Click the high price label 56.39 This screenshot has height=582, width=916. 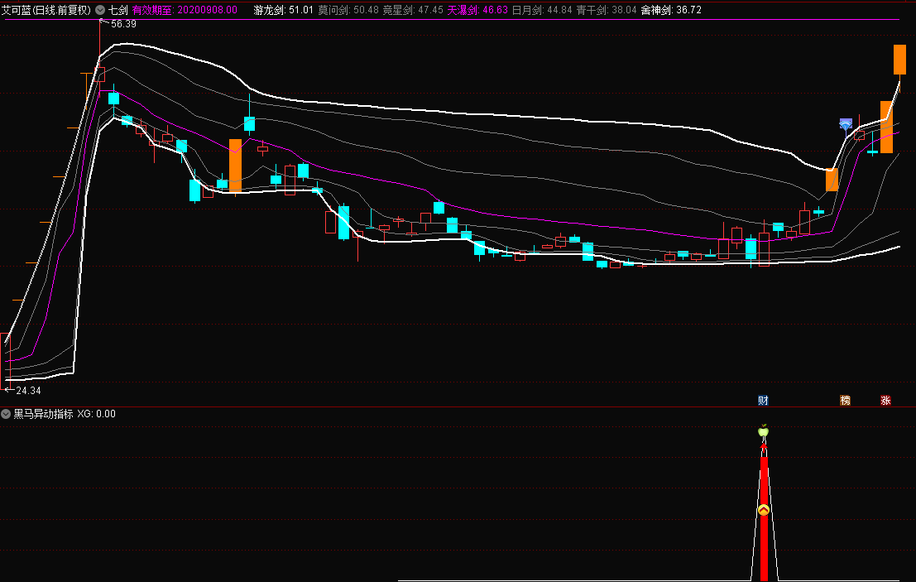point(123,24)
